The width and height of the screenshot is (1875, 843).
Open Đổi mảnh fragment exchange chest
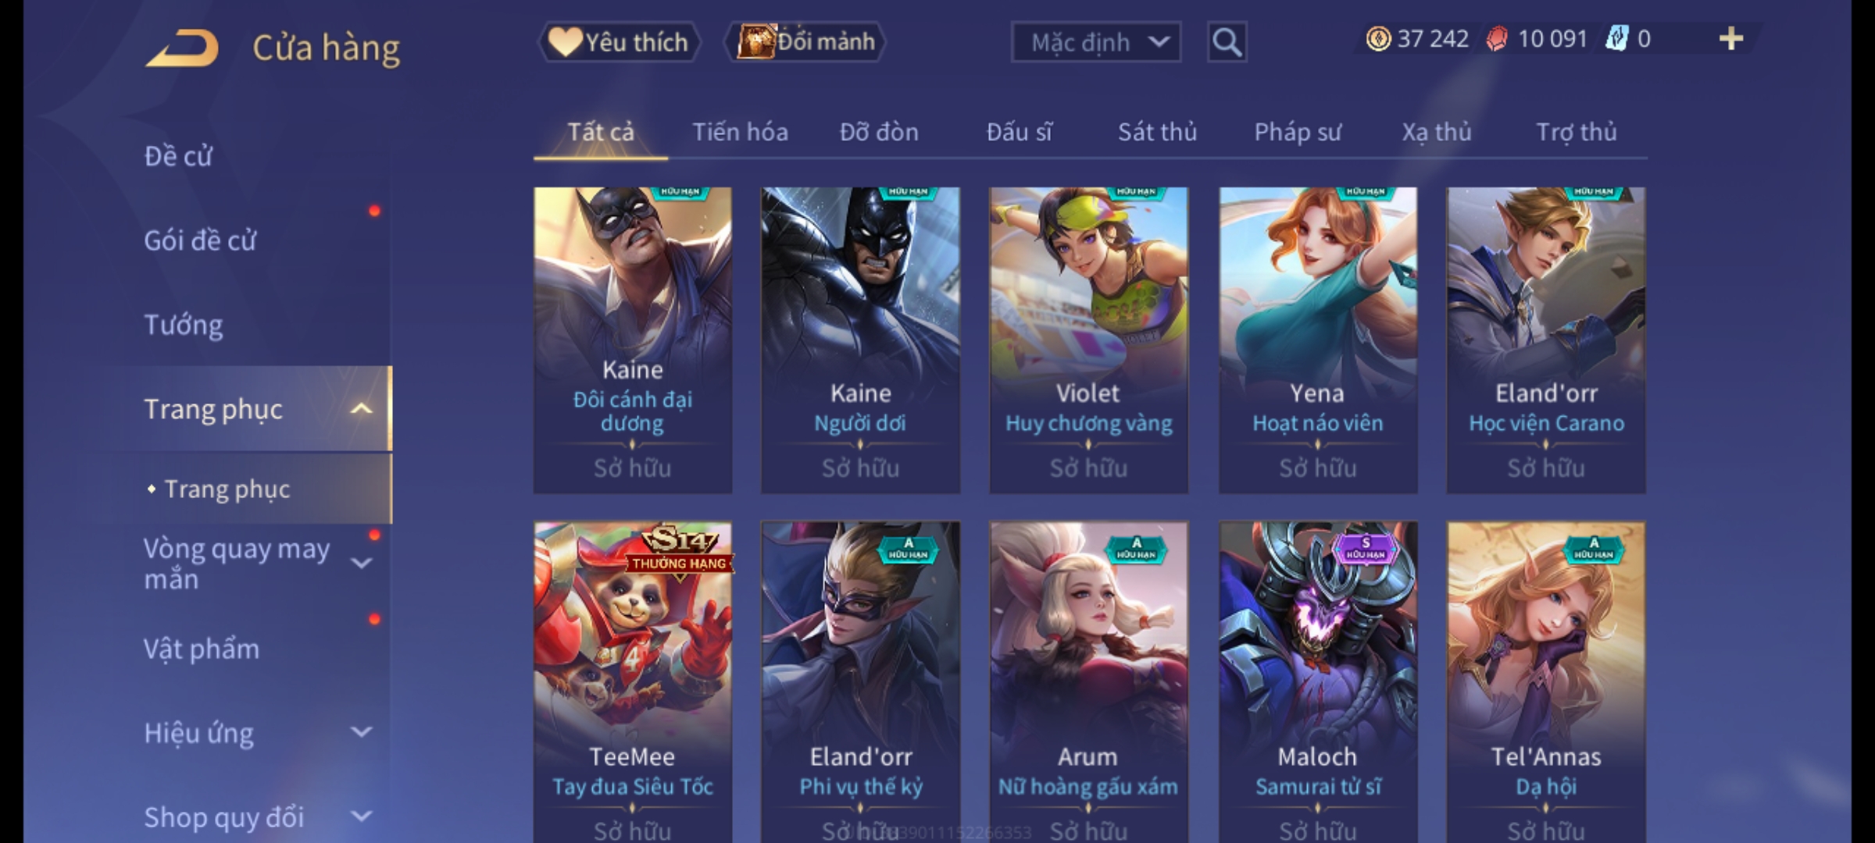click(x=805, y=42)
